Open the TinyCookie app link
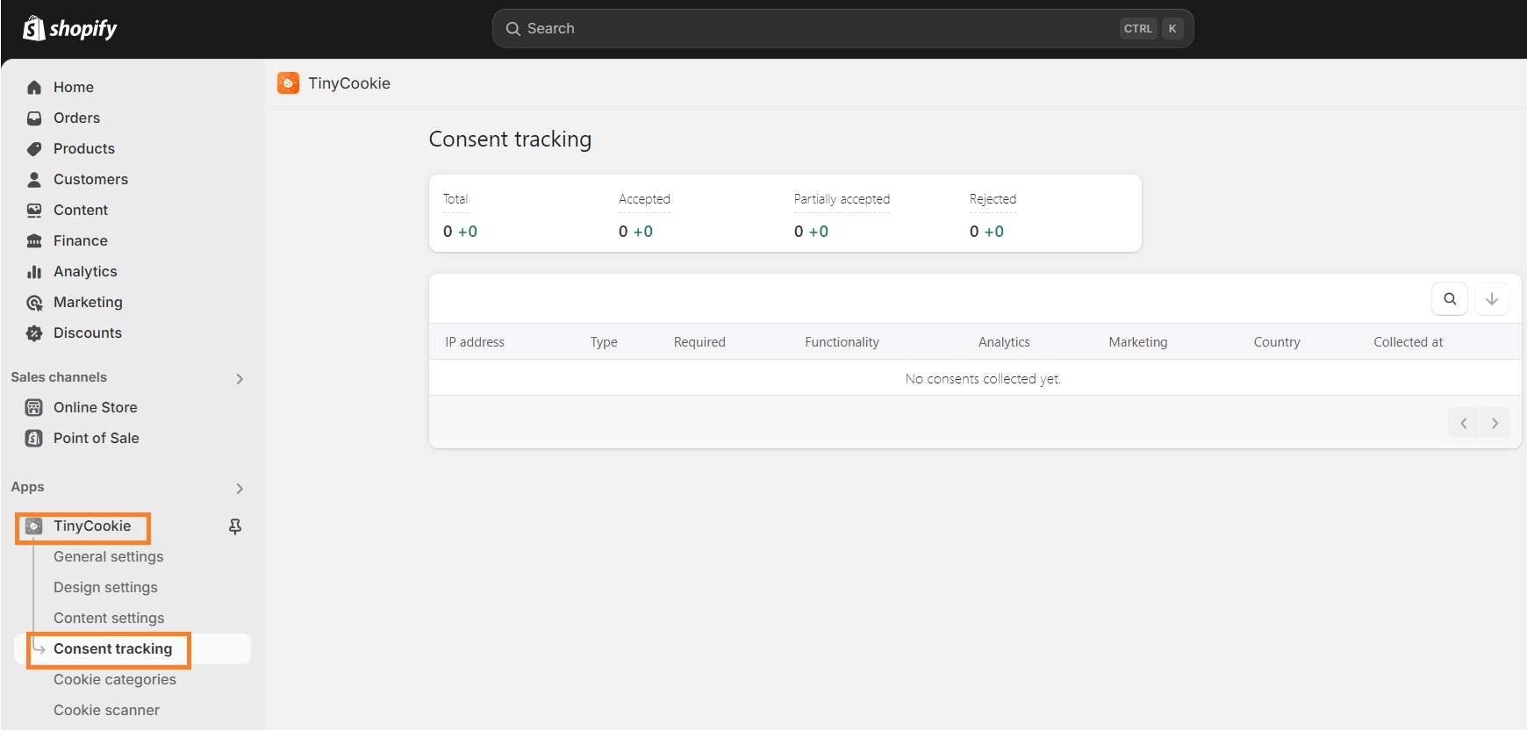This screenshot has width=1527, height=730. pyautogui.click(x=92, y=526)
